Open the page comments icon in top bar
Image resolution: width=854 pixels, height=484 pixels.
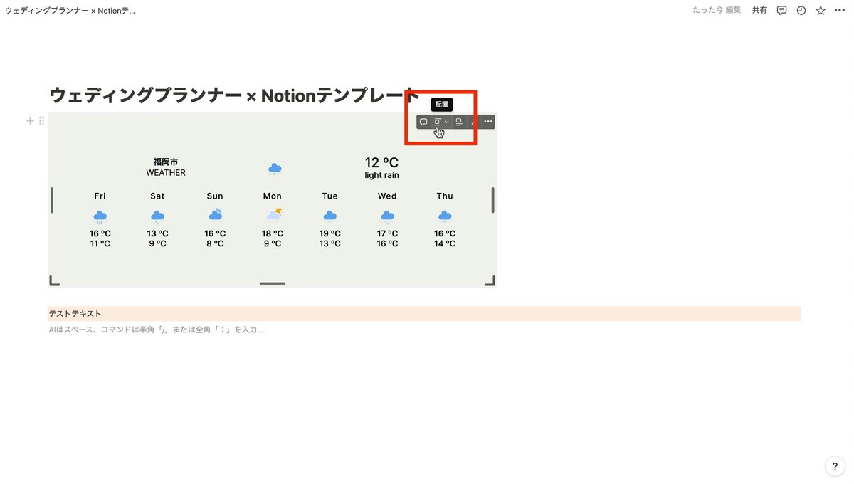pos(781,10)
